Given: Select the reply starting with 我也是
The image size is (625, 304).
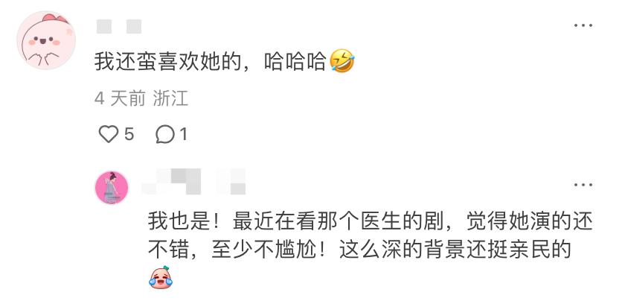Looking at the screenshot, I should click(x=371, y=251).
